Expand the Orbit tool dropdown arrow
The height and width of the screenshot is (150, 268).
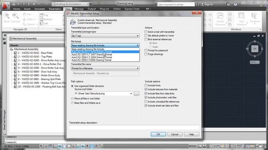35,20
